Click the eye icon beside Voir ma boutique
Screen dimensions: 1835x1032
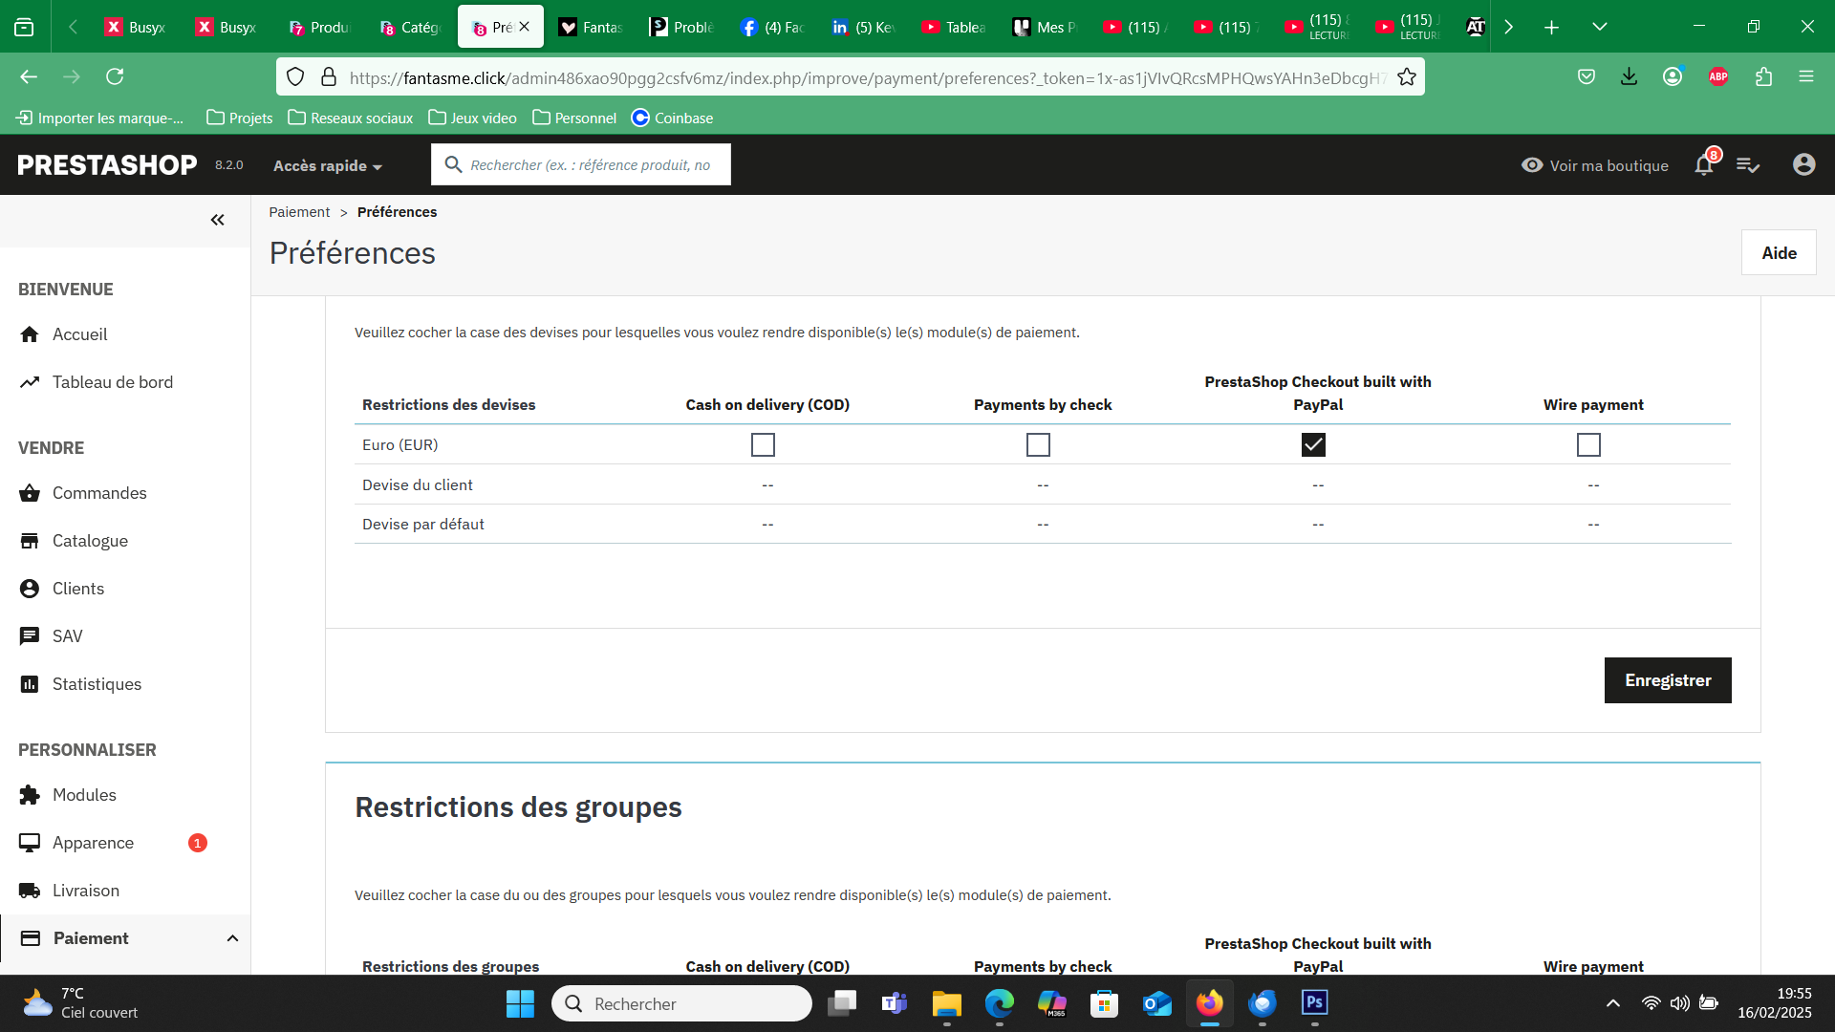(1532, 165)
